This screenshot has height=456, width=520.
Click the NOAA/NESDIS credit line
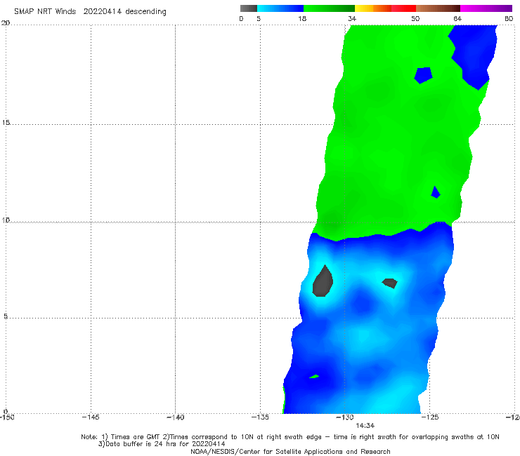290,451
